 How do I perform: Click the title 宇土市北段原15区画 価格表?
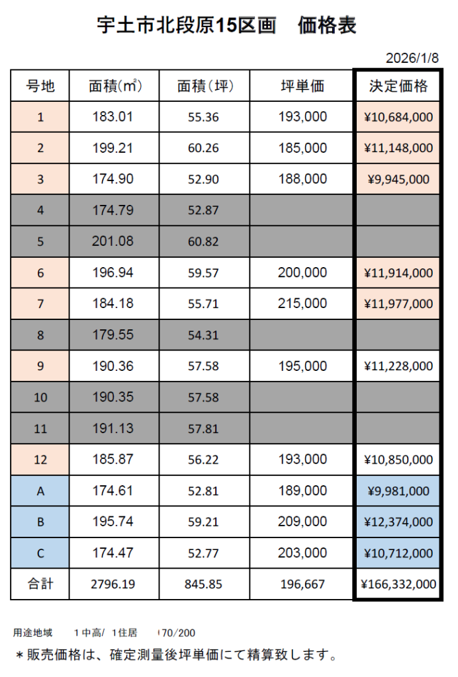tap(226, 25)
